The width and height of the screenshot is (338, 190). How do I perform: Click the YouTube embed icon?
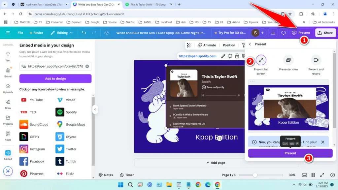(x=23, y=100)
